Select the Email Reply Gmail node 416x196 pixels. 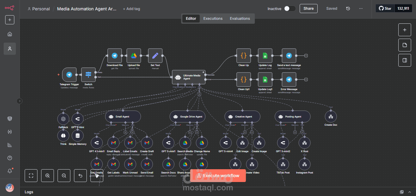113,143
